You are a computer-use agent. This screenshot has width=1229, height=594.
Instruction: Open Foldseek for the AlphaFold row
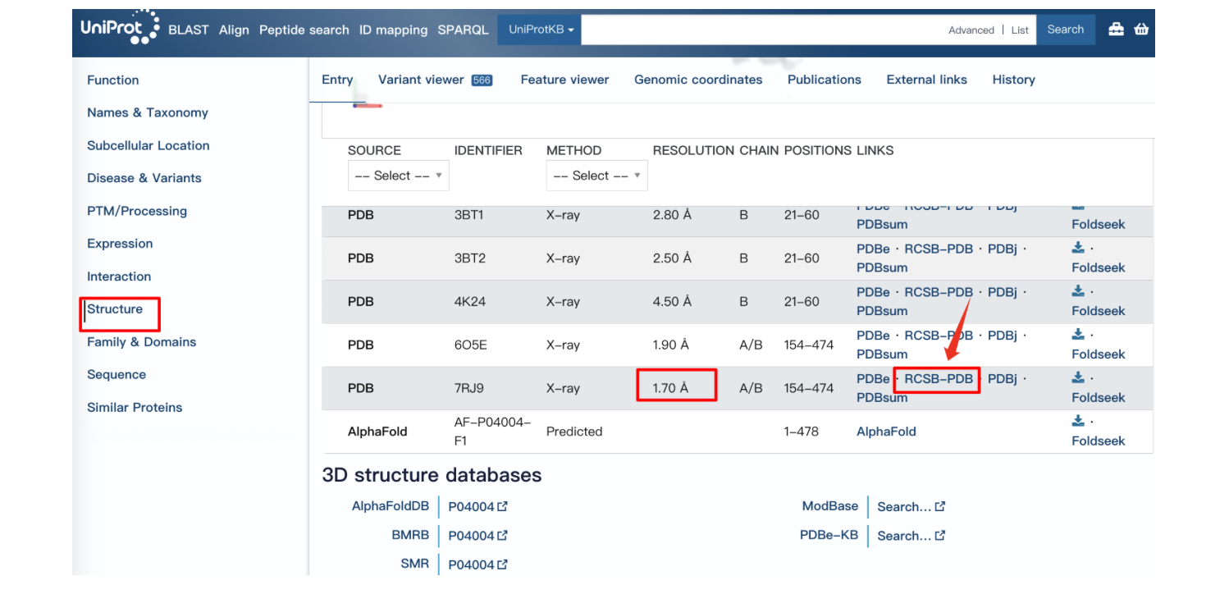pyautogui.click(x=1098, y=441)
